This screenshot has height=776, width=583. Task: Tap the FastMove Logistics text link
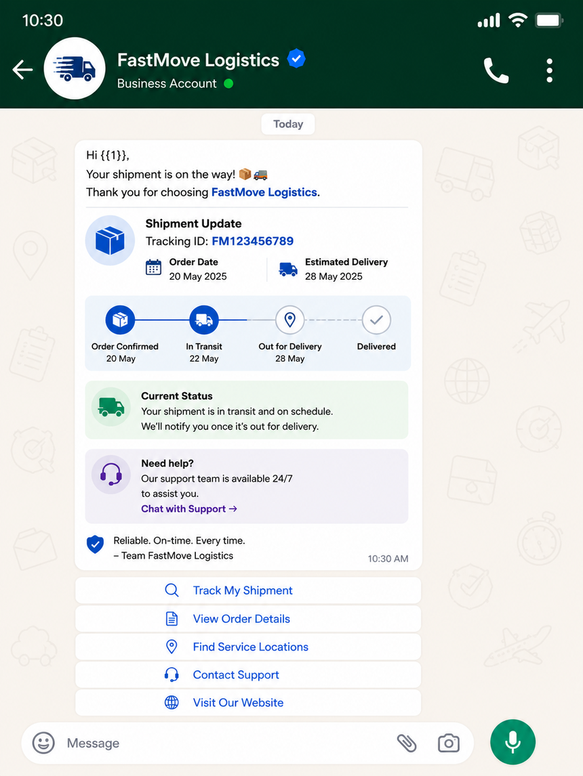pyautogui.click(x=264, y=192)
